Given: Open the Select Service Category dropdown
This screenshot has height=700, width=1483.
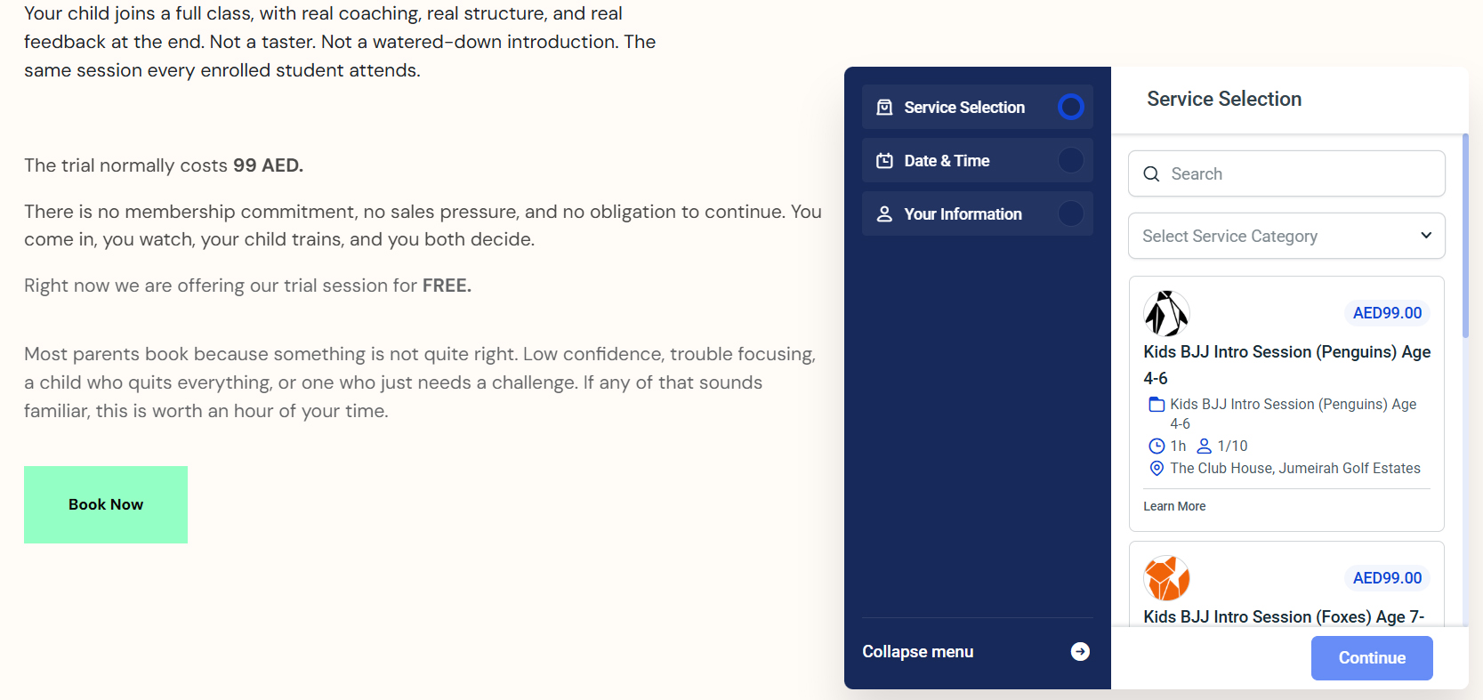Looking at the screenshot, I should click(1286, 236).
